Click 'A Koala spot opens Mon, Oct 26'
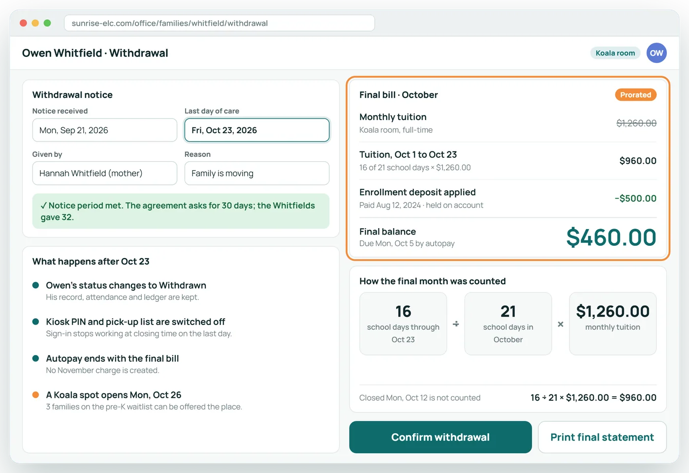 point(114,395)
